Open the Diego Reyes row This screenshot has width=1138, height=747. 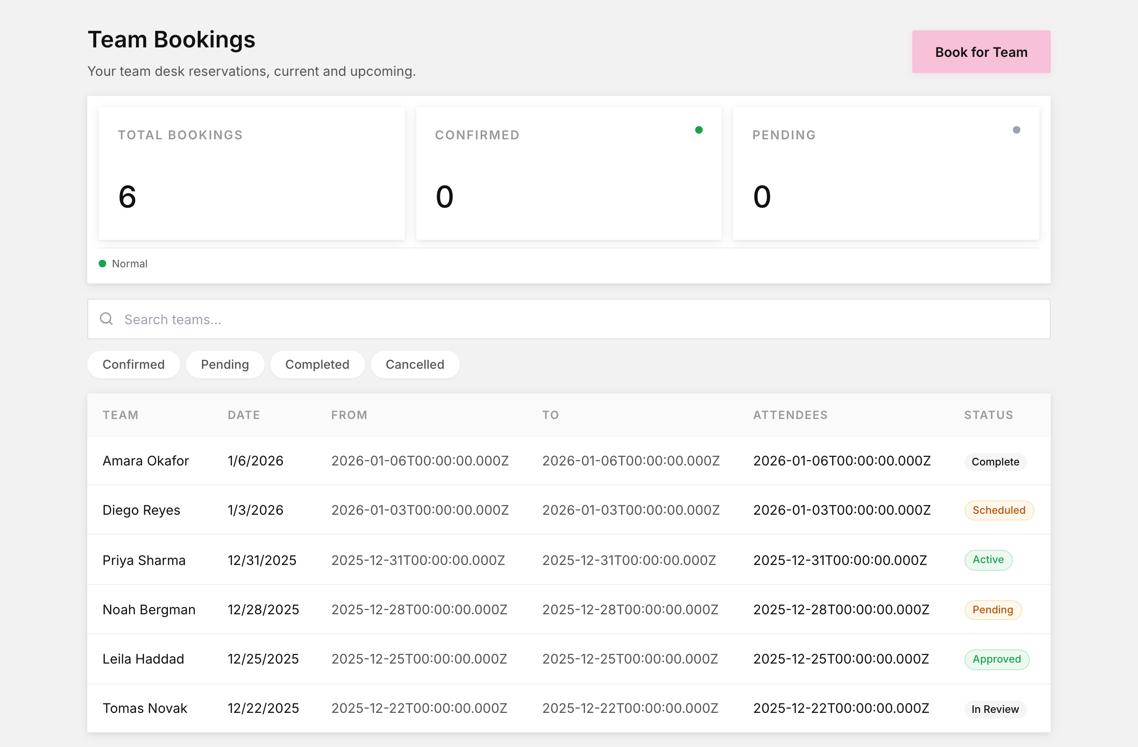[569, 510]
